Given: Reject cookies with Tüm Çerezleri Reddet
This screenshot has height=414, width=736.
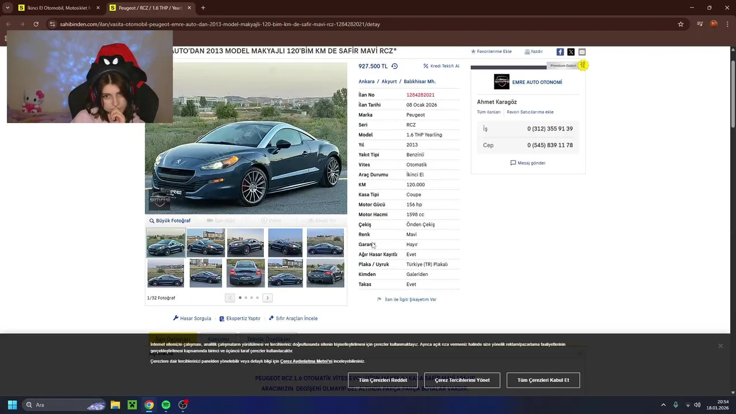Looking at the screenshot, I should point(383,380).
